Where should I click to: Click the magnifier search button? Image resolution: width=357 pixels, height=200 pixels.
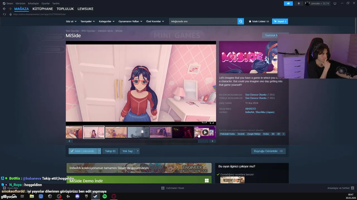[241, 21]
